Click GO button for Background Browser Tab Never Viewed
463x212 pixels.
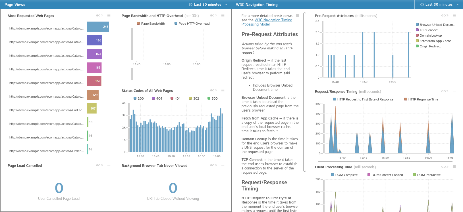point(213,165)
